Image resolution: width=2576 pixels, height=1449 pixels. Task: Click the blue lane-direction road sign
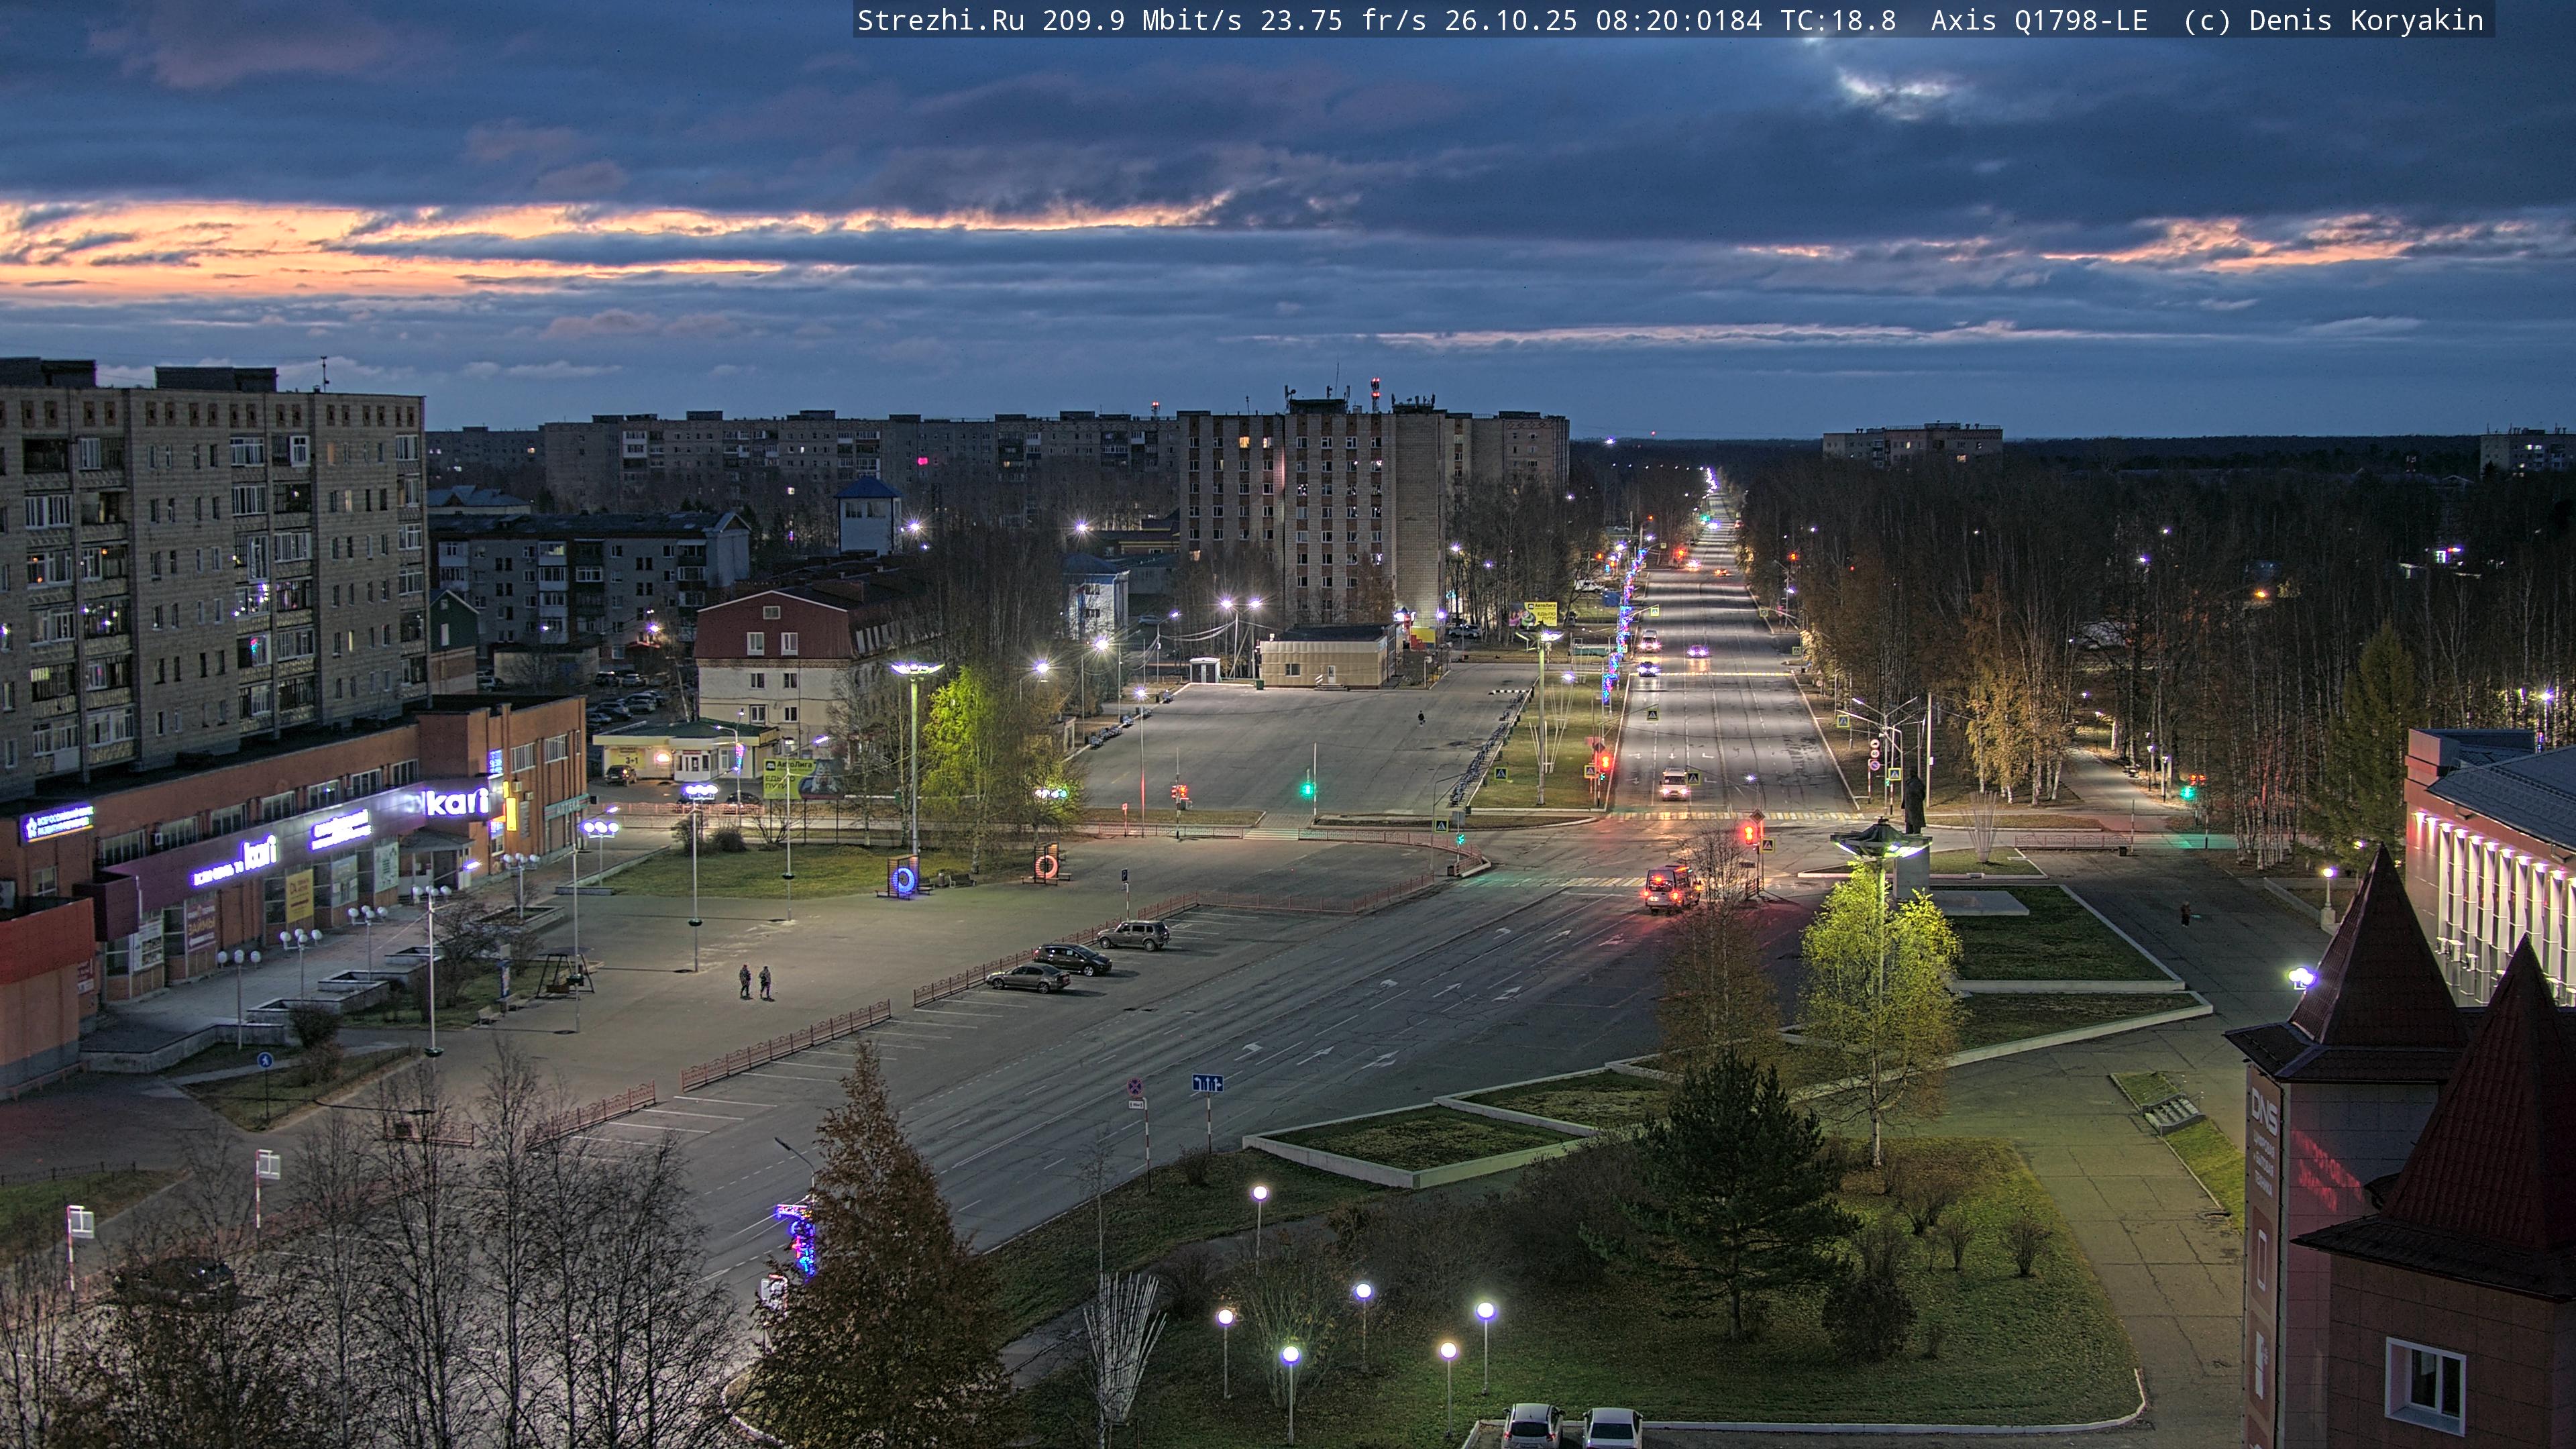coord(1207,1083)
